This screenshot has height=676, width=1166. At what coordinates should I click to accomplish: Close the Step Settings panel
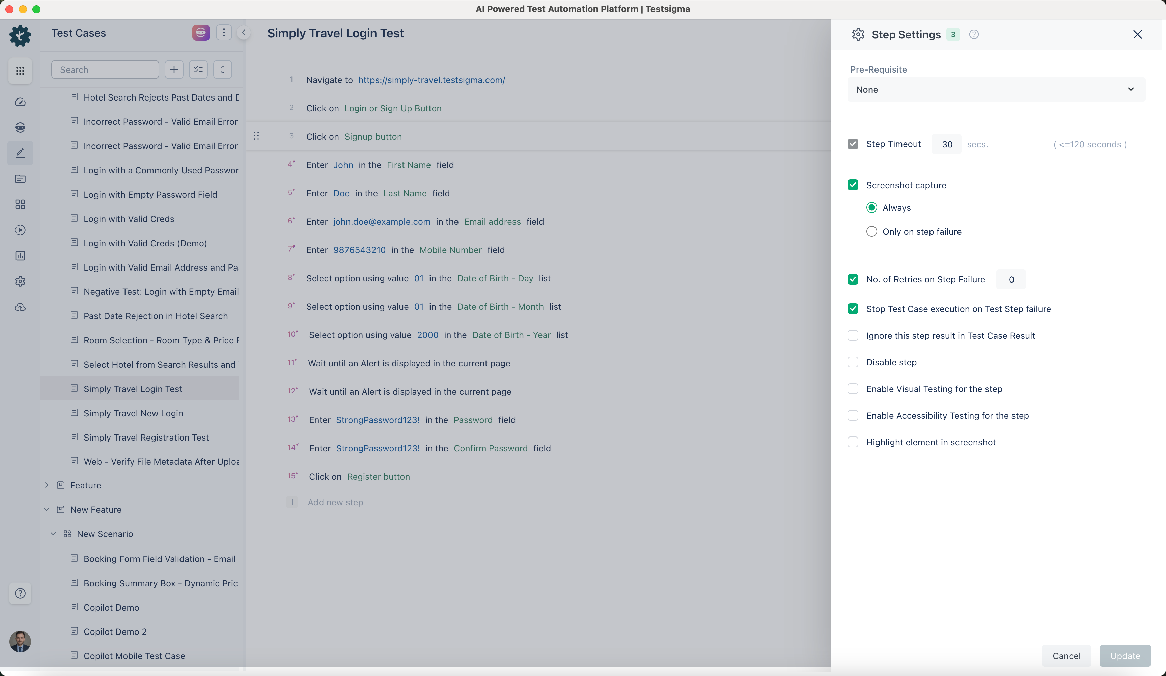pos(1138,35)
